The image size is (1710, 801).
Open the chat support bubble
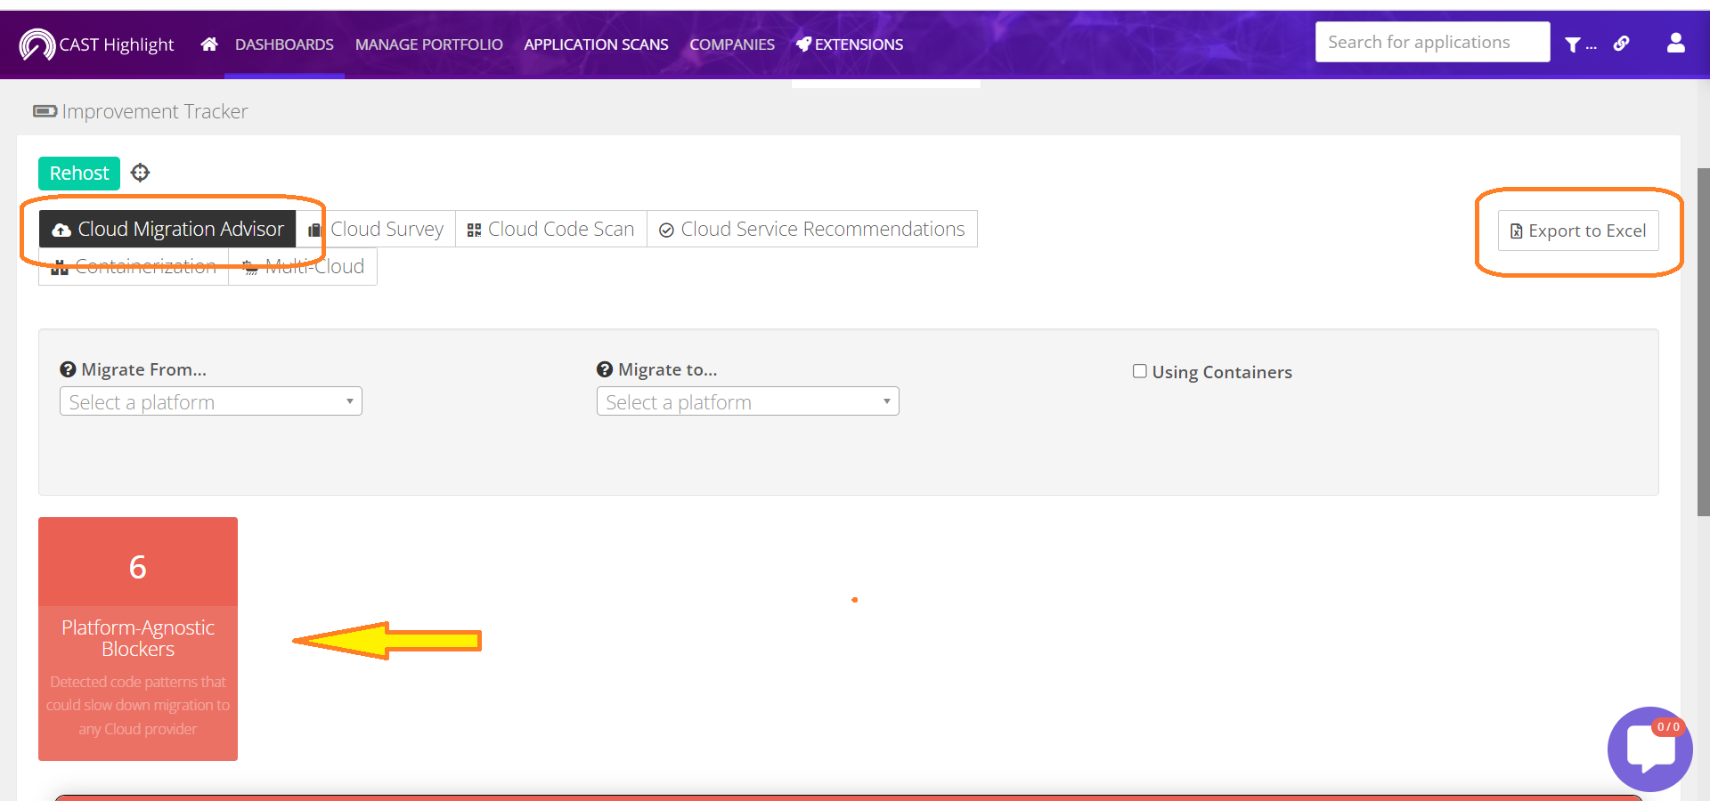tap(1650, 749)
